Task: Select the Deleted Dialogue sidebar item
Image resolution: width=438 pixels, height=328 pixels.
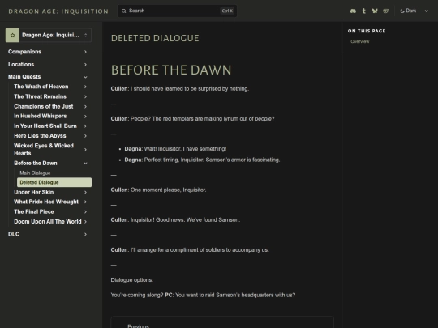Action: [x=54, y=182]
